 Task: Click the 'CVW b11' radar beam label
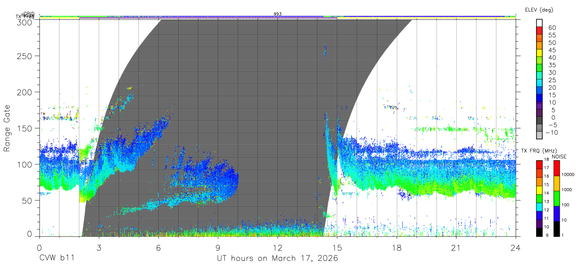pos(57,259)
